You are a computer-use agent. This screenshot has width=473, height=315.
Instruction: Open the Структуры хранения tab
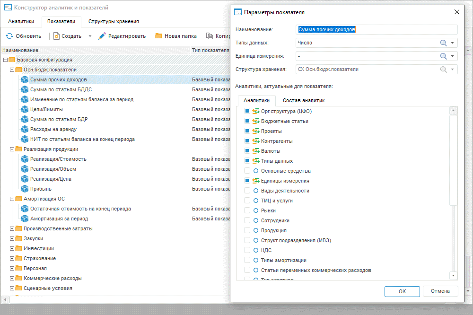[x=114, y=22]
